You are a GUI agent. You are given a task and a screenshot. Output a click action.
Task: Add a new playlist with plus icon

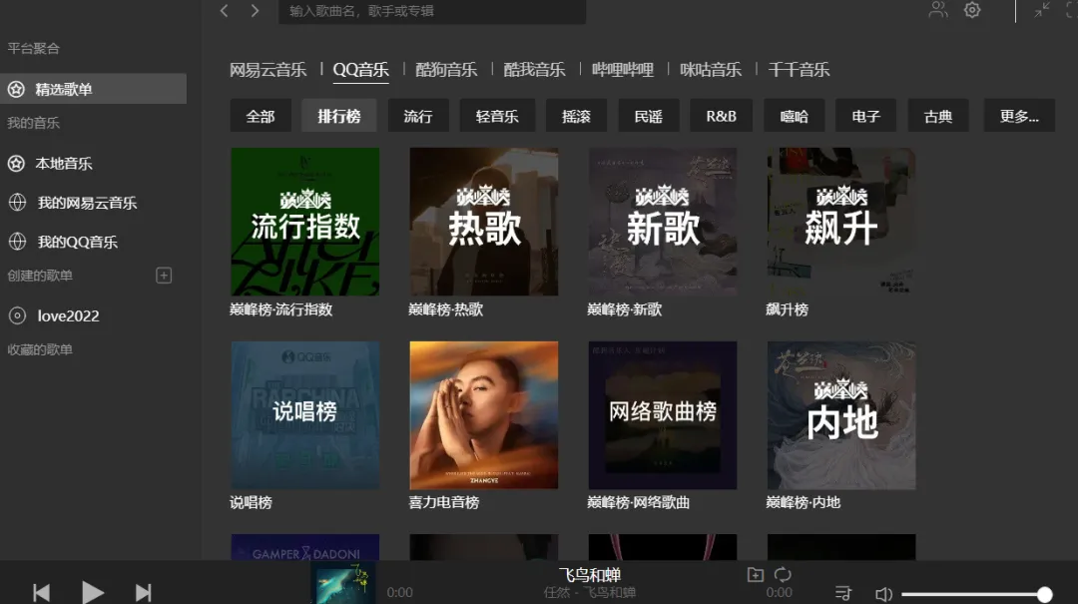pyautogui.click(x=164, y=276)
